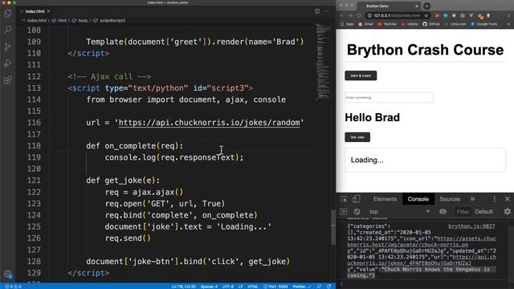Click the notifications icon in the status bar
Image resolution: width=514 pixels, height=289 pixels.
click(x=328, y=287)
